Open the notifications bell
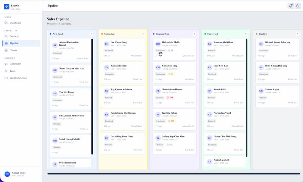Viewport: 303px width, 182px height. tap(291, 6)
